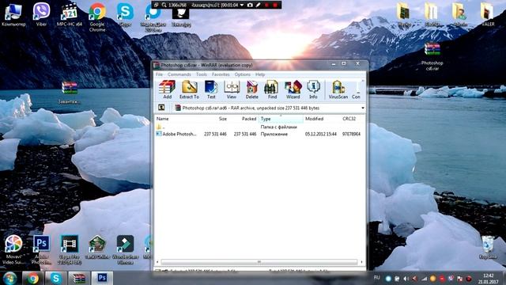Sort file list by Type column
Screen dimensions: 506x285
point(281,119)
